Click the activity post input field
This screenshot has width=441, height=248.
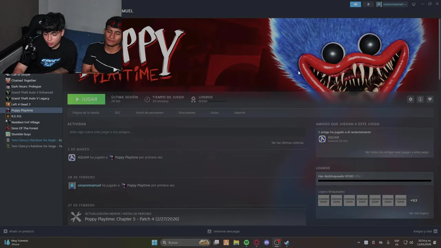click(187, 132)
